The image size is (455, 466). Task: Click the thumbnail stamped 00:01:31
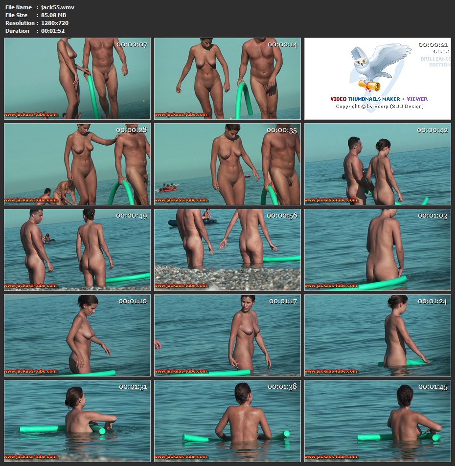point(77,421)
